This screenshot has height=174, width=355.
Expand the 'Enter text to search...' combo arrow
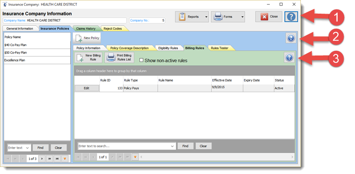point(172,146)
